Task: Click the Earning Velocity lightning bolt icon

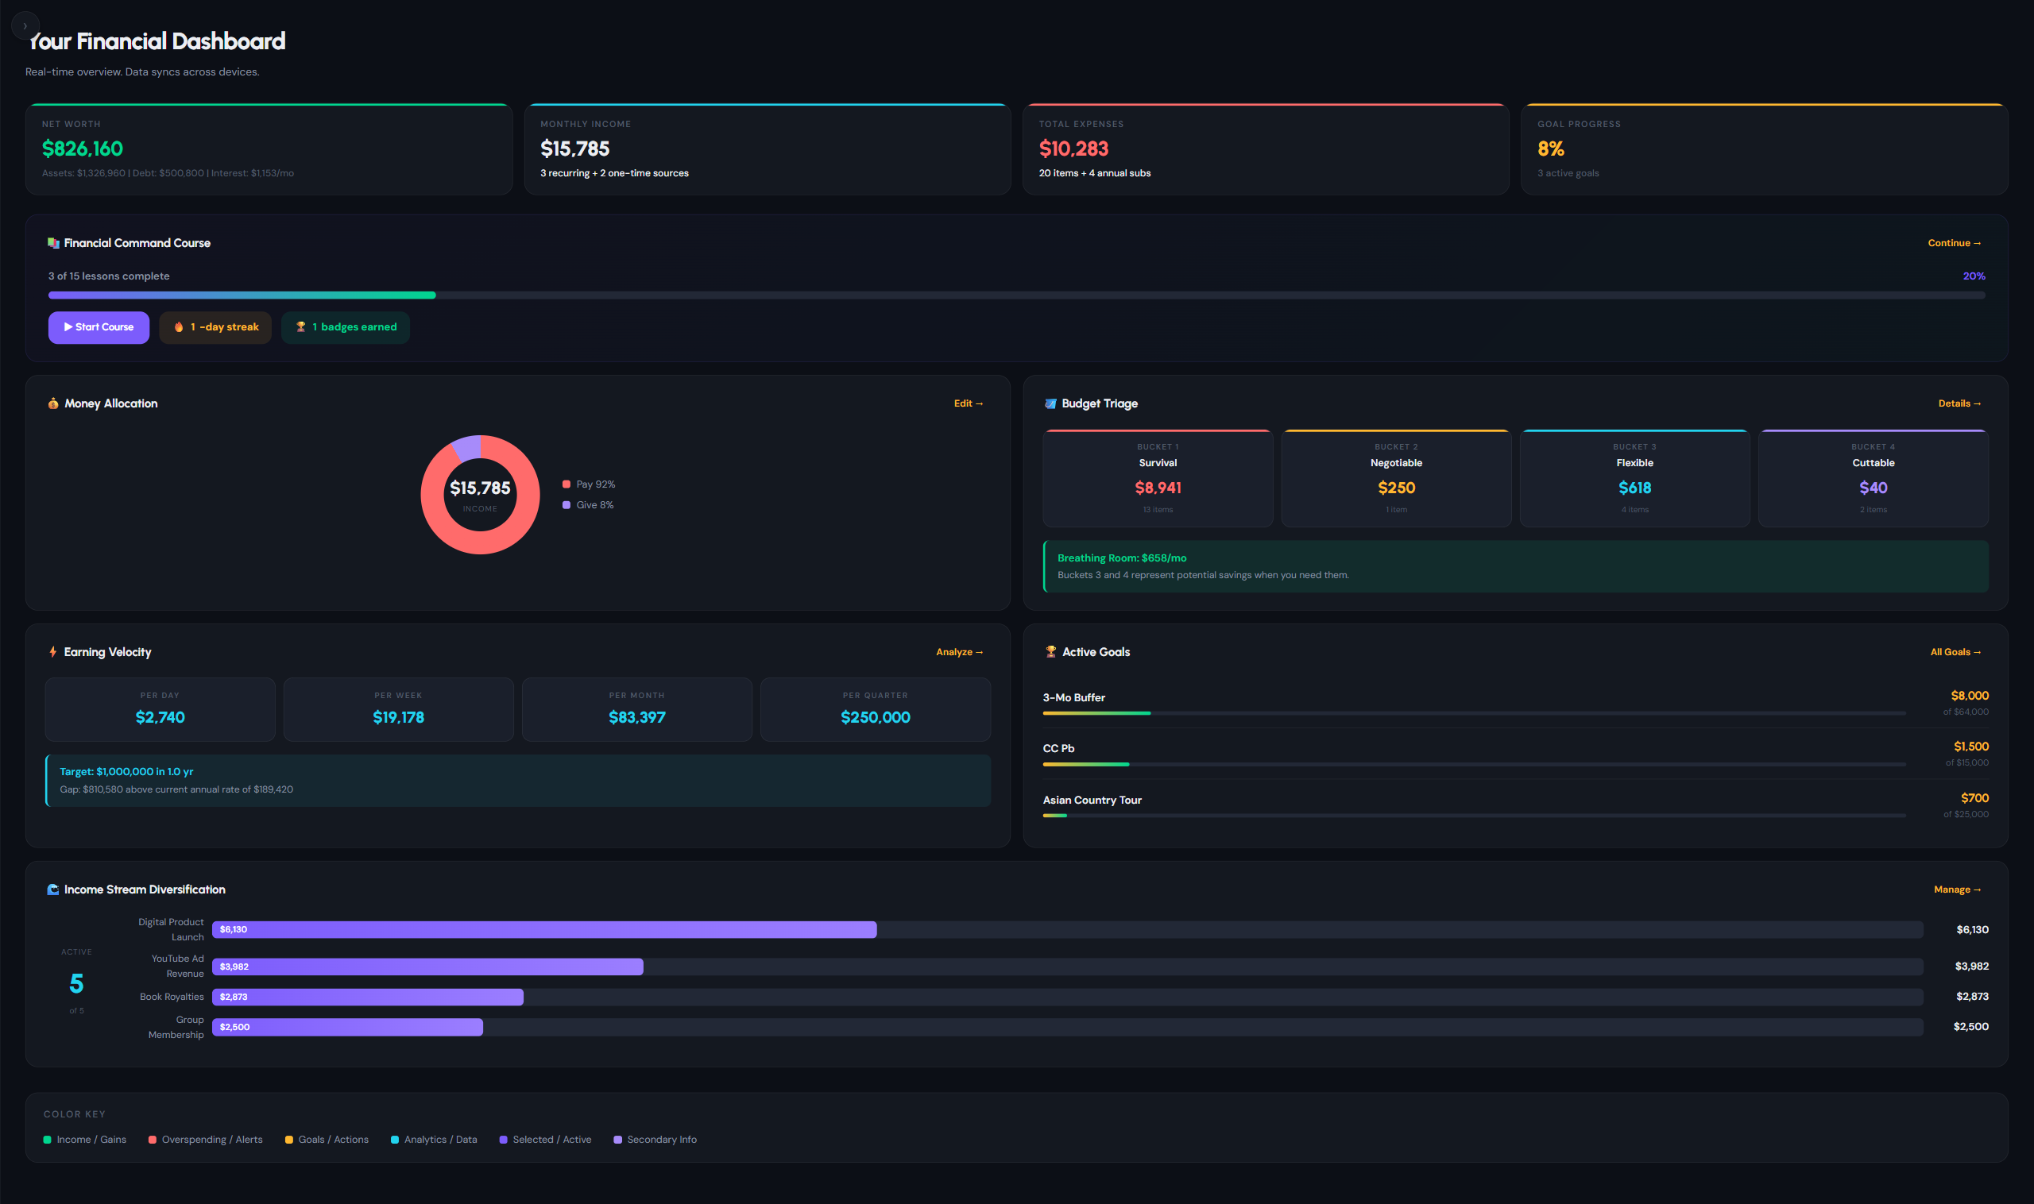Action: [x=52, y=650]
